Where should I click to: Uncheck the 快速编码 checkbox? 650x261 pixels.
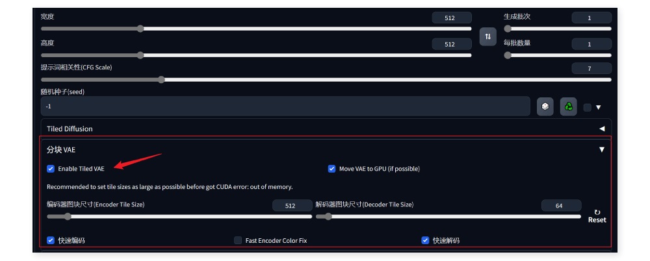[51, 240]
